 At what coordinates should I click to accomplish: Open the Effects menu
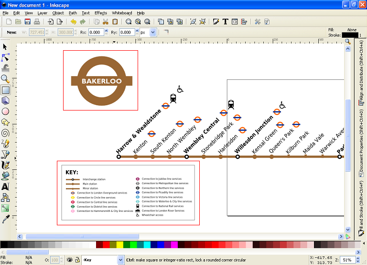coord(101,13)
